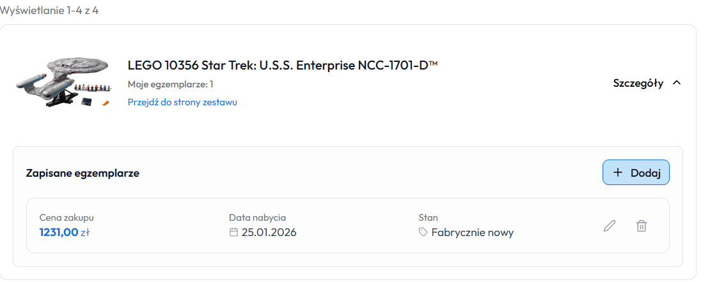Click the Data nabycia label

(257, 218)
